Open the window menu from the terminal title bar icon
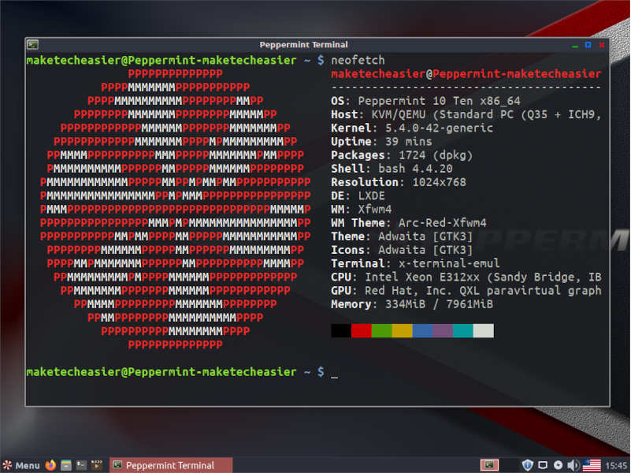The image size is (631, 473). (32, 45)
